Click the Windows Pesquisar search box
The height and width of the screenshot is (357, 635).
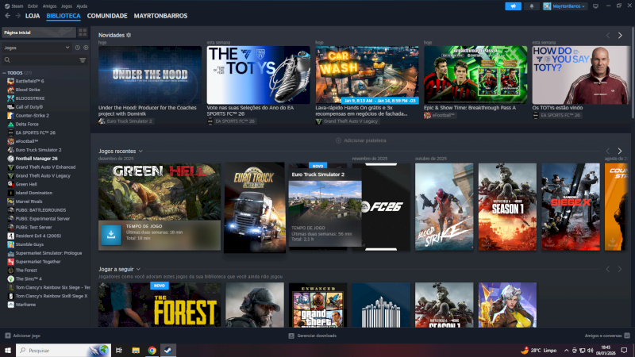[63, 350]
